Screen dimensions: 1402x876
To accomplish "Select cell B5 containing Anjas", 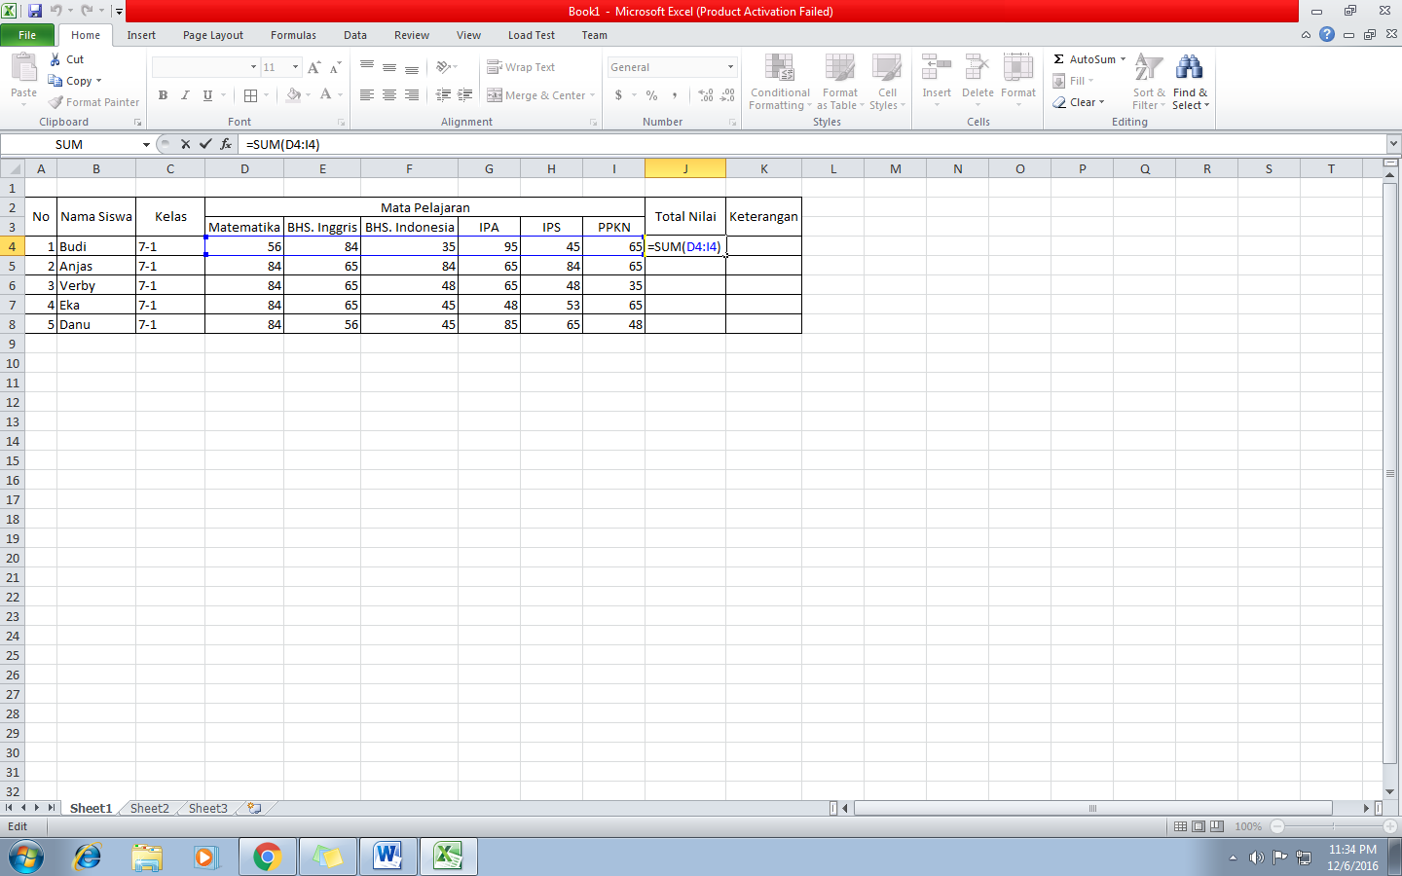I will (96, 266).
